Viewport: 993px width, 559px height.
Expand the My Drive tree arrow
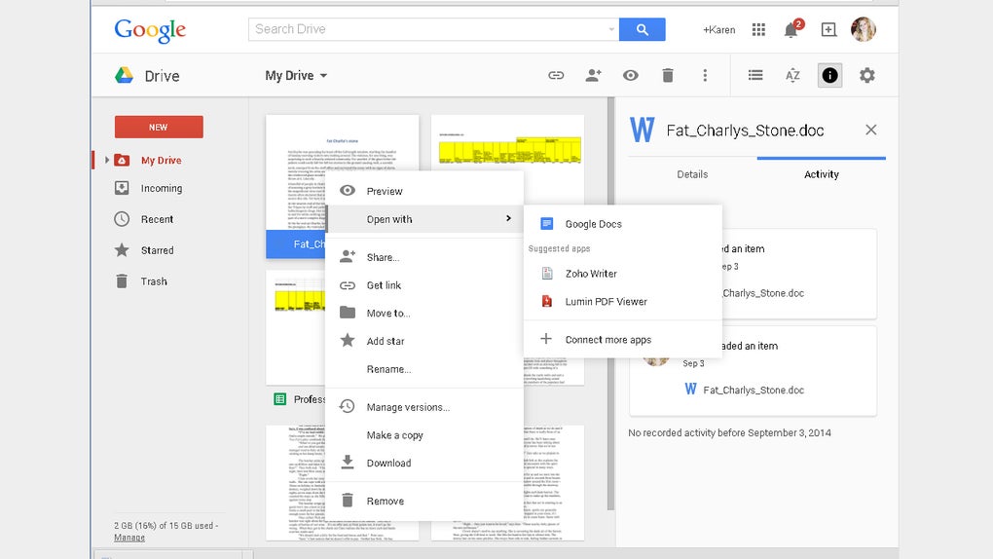[107, 160]
